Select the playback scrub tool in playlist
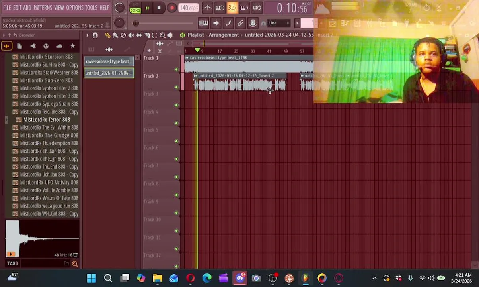 click(170, 35)
